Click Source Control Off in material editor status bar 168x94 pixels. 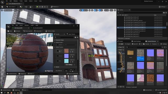tap(72, 74)
